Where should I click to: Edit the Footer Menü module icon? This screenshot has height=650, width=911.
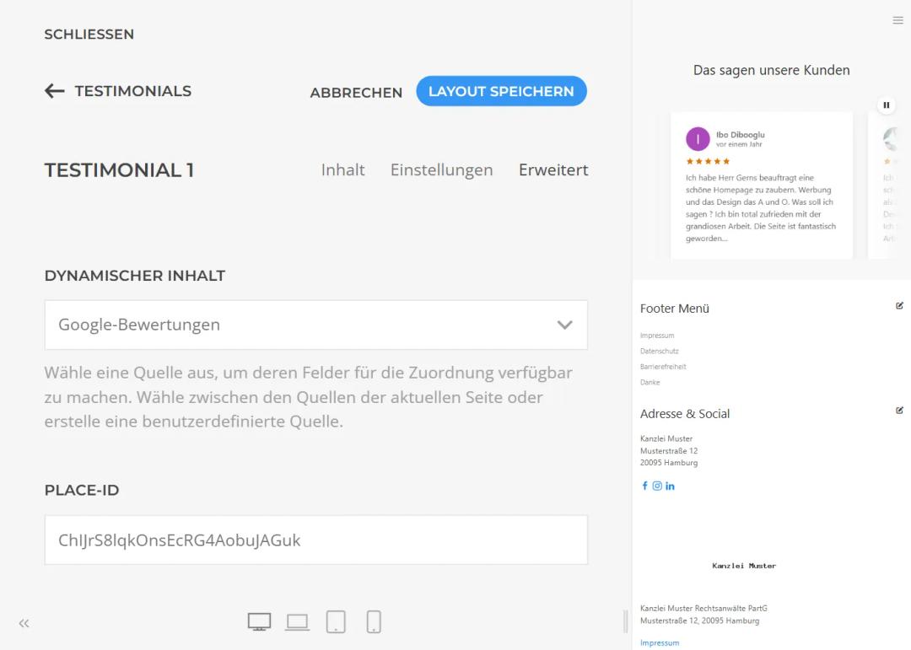tap(899, 305)
